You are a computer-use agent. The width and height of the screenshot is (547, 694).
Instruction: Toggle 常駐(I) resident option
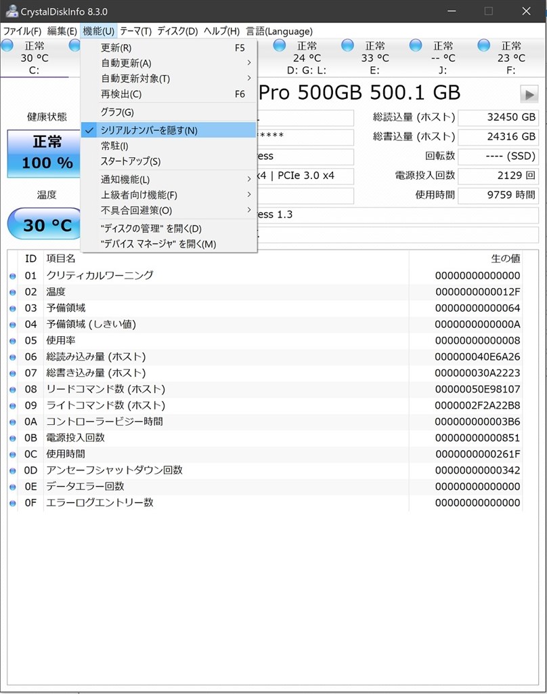[x=169, y=146]
